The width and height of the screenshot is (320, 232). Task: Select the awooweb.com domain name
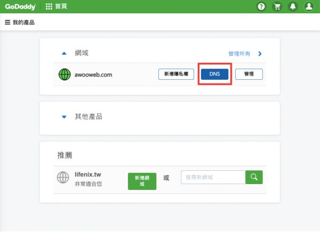[x=93, y=74]
